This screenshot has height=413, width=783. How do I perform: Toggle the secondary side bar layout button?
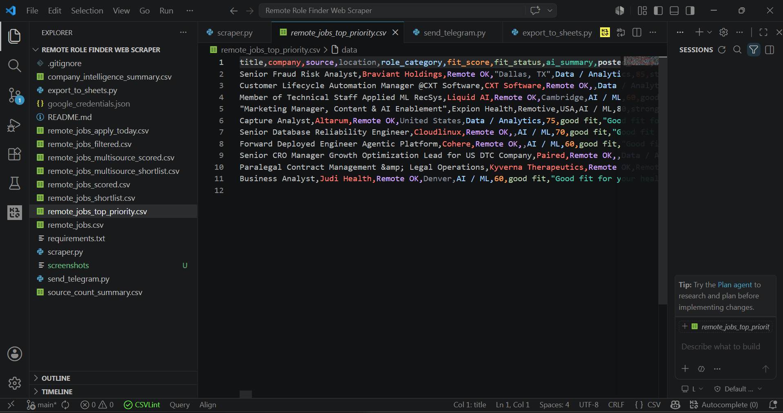tap(690, 11)
